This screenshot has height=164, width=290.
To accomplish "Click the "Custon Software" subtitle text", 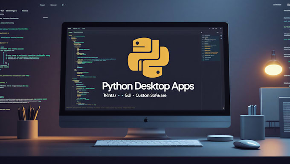I will (151, 95).
